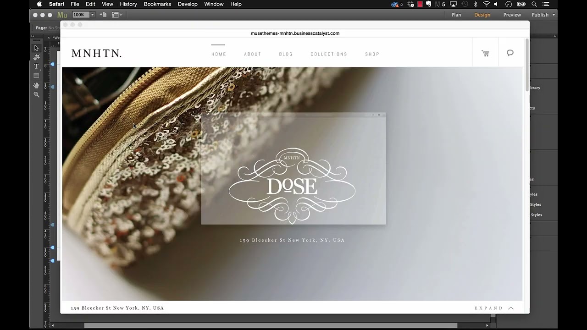This screenshot has height=330, width=587.
Task: Select the Text tool in Muse
Action: [36, 66]
